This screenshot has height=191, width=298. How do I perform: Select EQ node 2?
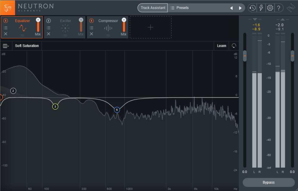(13, 91)
